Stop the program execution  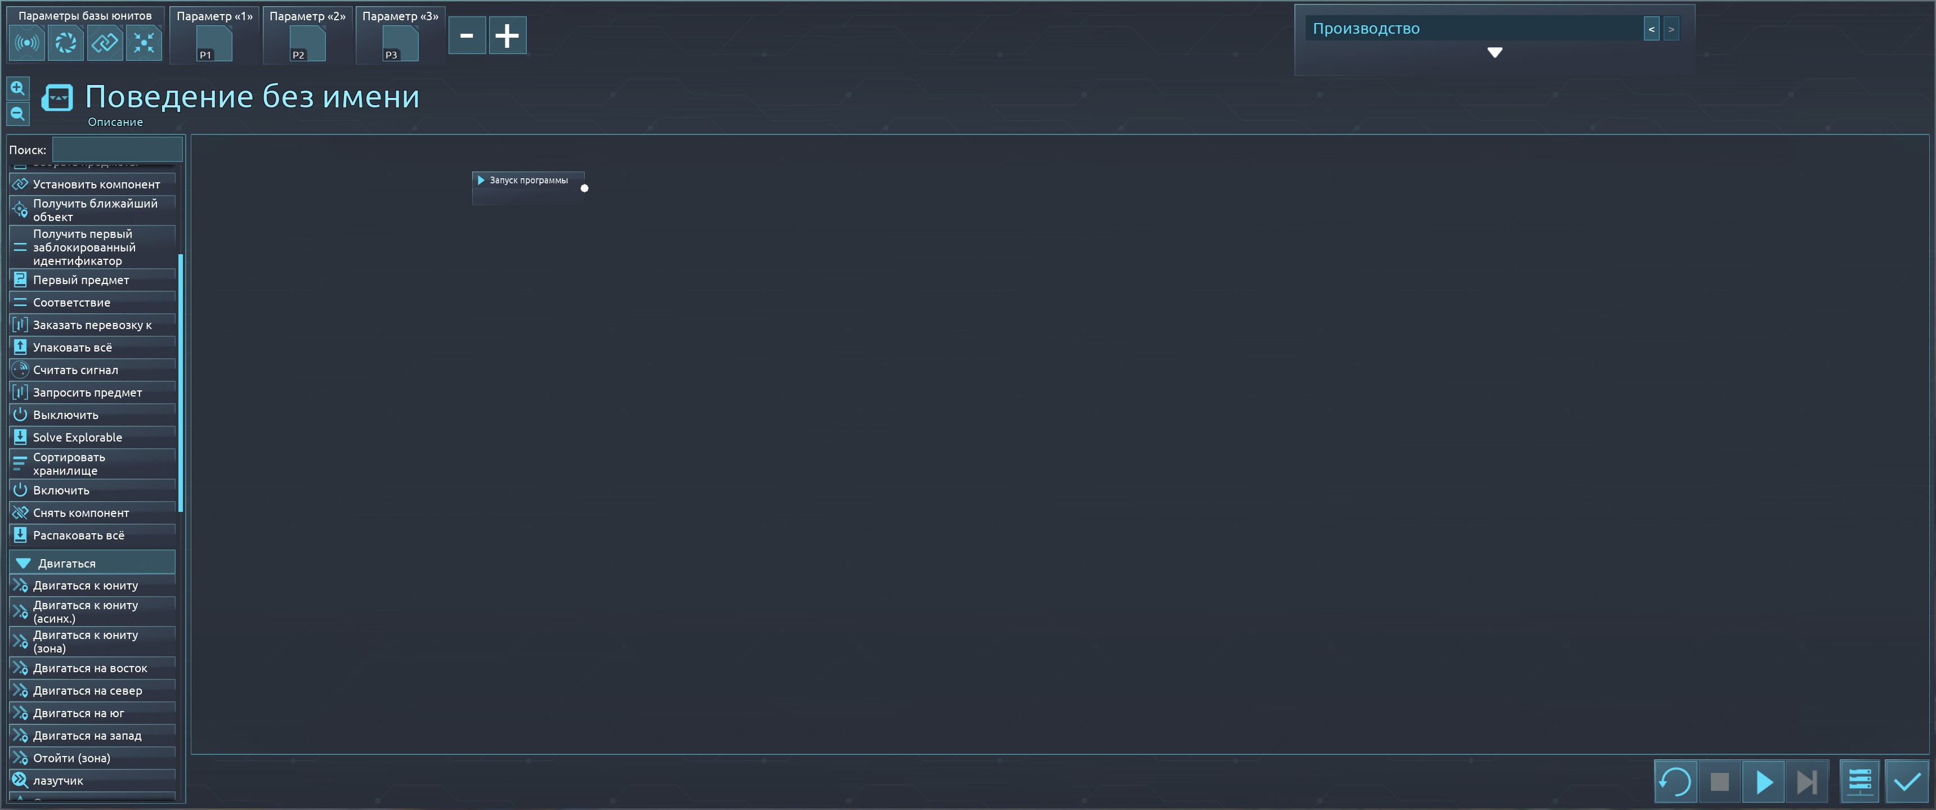tap(1719, 781)
